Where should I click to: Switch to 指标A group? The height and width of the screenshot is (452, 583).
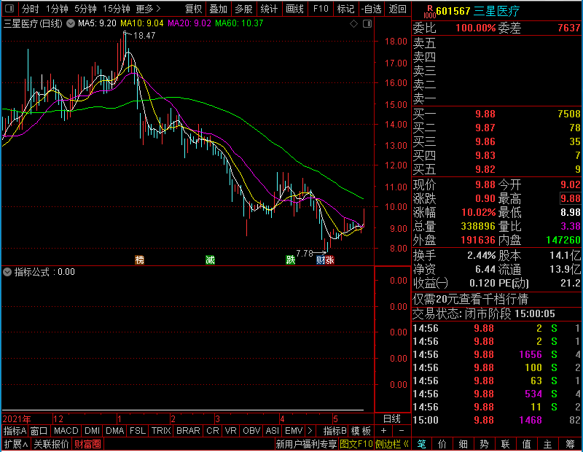coord(15,431)
